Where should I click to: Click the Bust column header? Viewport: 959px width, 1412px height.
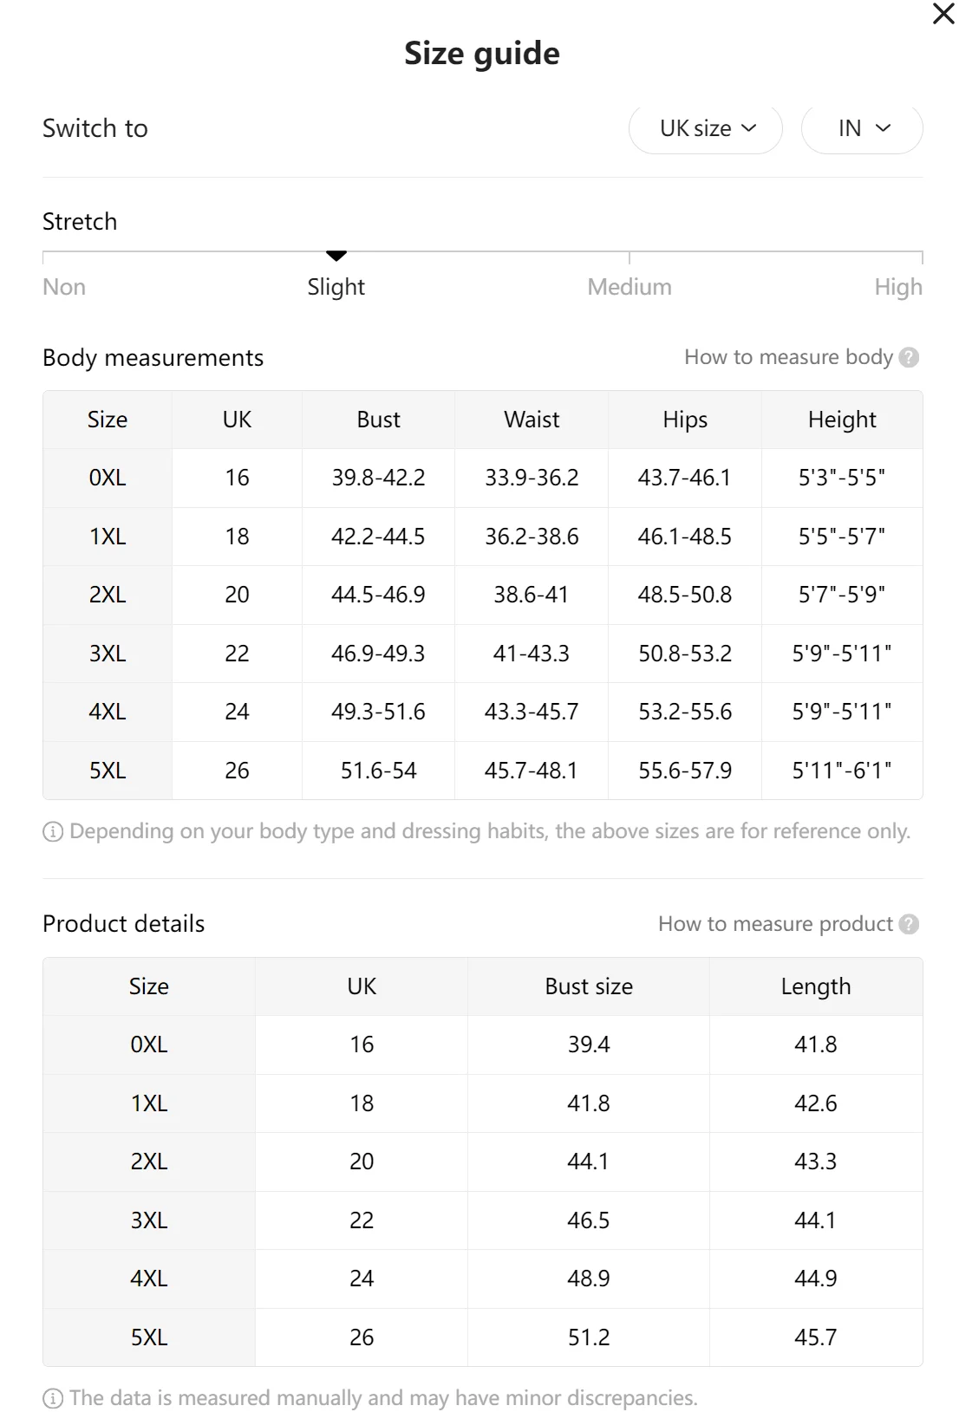point(378,420)
